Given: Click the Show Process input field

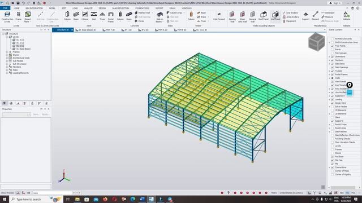Looking at the screenshot, I should click(53, 193).
